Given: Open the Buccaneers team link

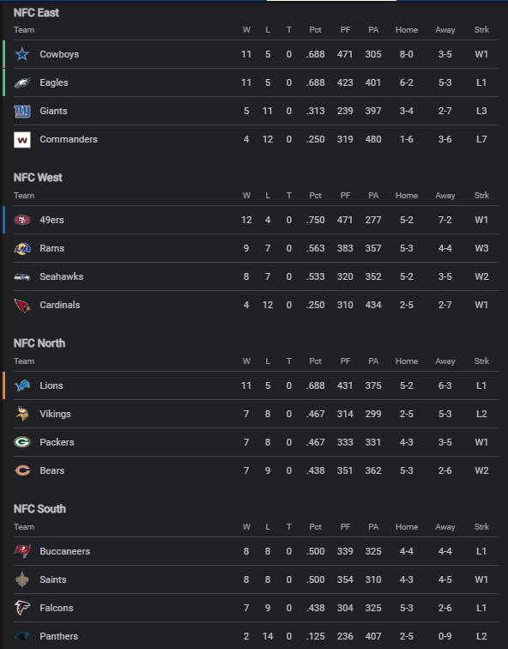Looking at the screenshot, I should click(65, 551).
